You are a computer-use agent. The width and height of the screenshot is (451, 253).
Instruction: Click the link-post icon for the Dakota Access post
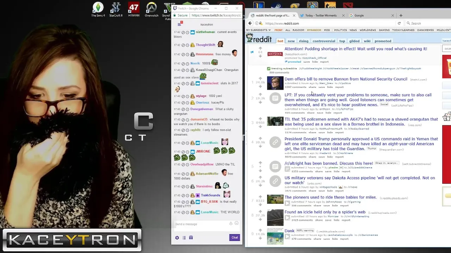click(275, 181)
